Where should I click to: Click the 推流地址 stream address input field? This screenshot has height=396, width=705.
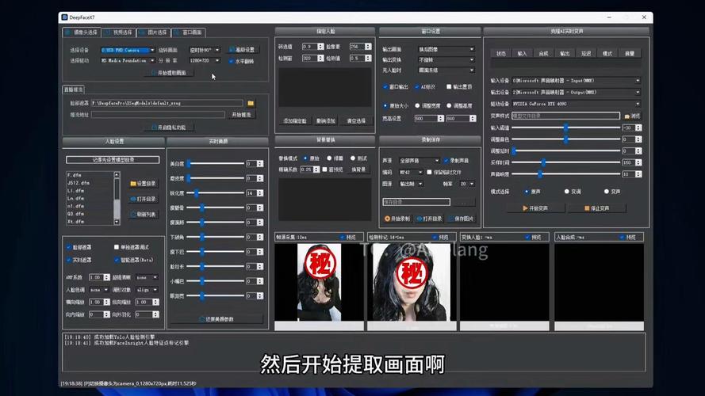(158, 115)
